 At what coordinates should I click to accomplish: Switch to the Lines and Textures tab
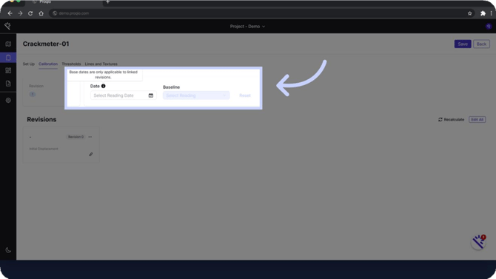[101, 64]
